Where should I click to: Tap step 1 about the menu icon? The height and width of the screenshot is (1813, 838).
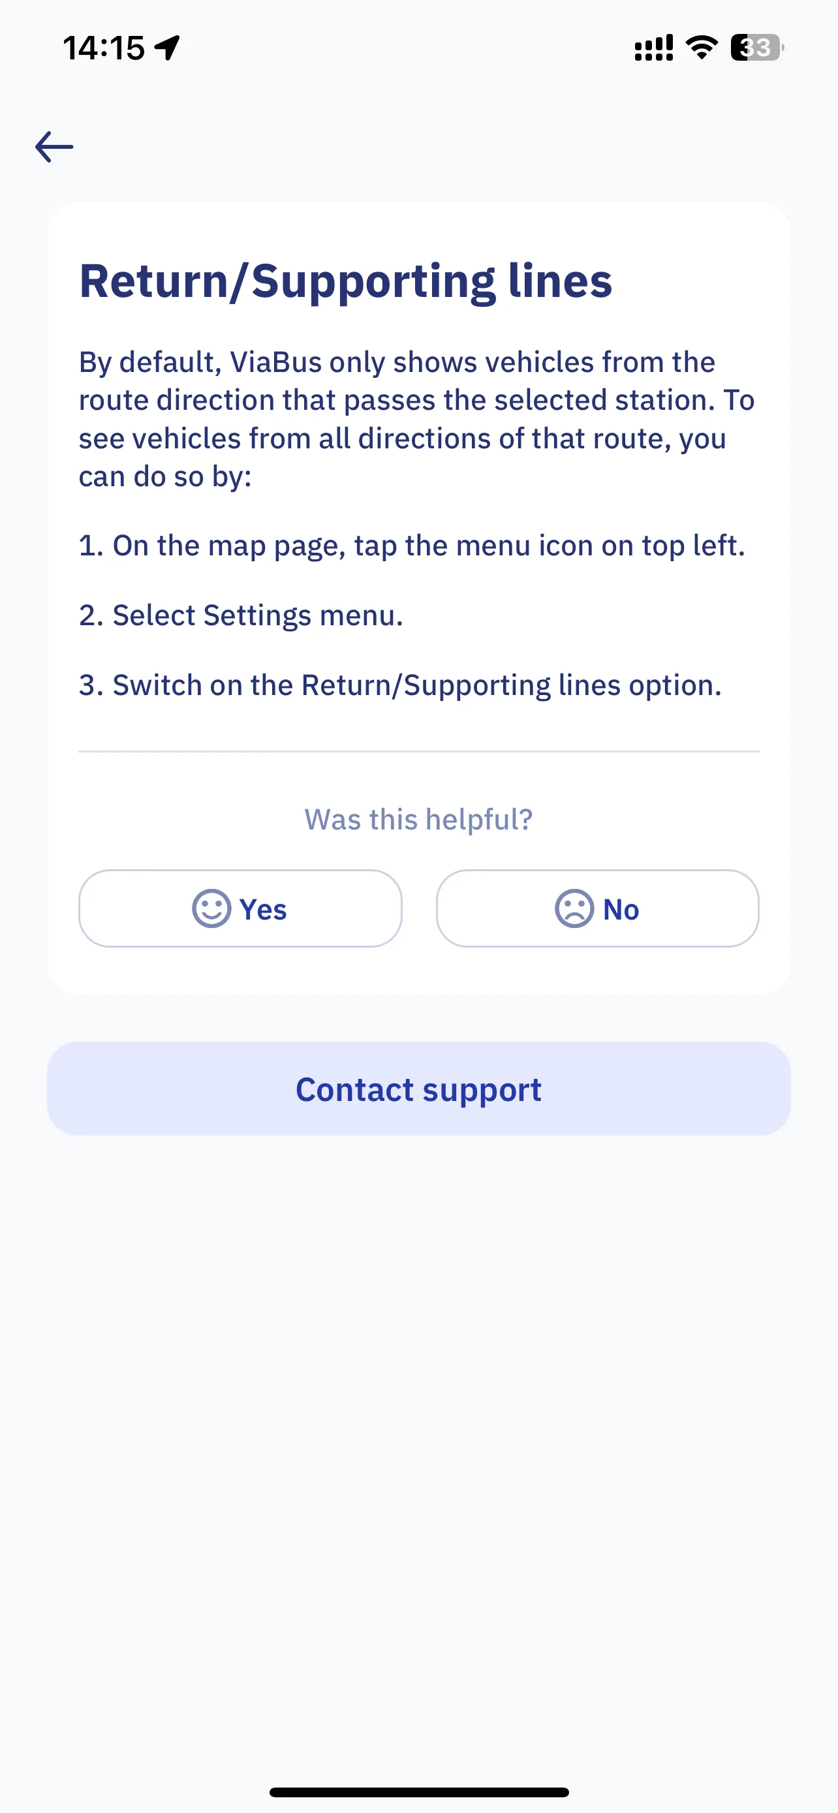[412, 546]
